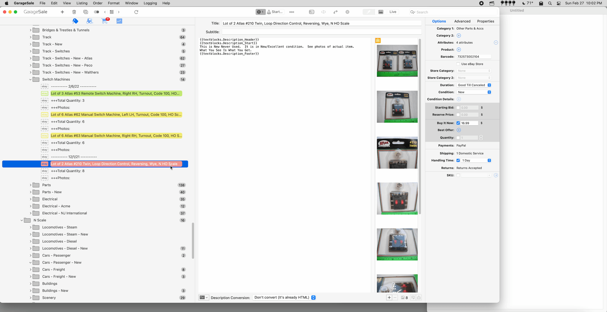607x312 pixels.
Task: Switch to the Properties tab
Action: 485,21
